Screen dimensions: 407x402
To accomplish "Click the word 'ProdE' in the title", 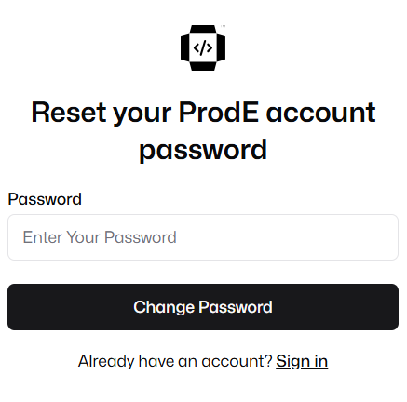I will (x=219, y=113).
